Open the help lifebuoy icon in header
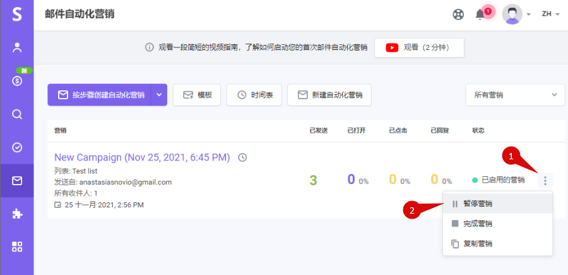 coord(458,15)
